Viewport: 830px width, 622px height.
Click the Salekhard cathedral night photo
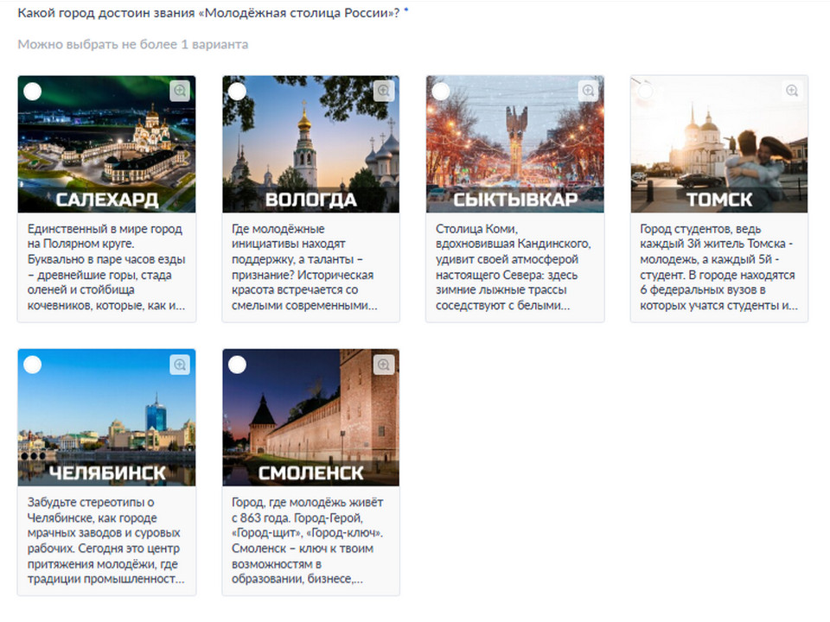106,138
